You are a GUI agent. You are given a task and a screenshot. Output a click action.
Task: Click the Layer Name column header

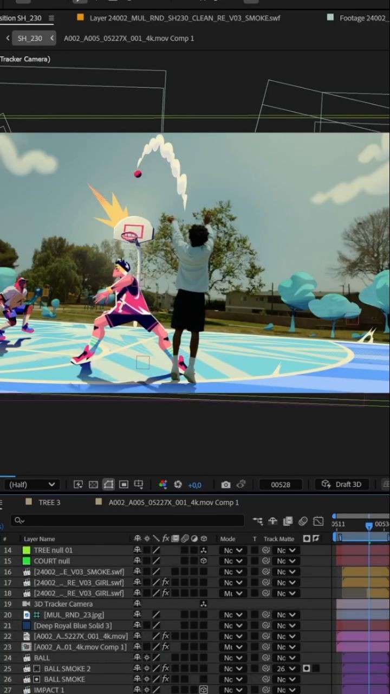pos(39,539)
